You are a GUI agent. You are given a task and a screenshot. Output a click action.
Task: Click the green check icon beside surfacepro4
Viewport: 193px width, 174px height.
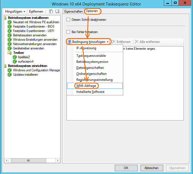click(15, 61)
